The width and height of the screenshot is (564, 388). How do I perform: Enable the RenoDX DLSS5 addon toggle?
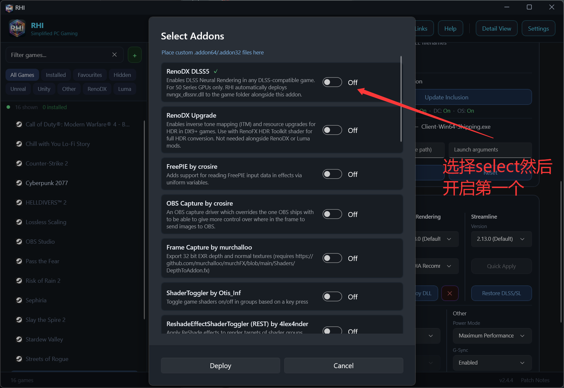[x=332, y=82]
